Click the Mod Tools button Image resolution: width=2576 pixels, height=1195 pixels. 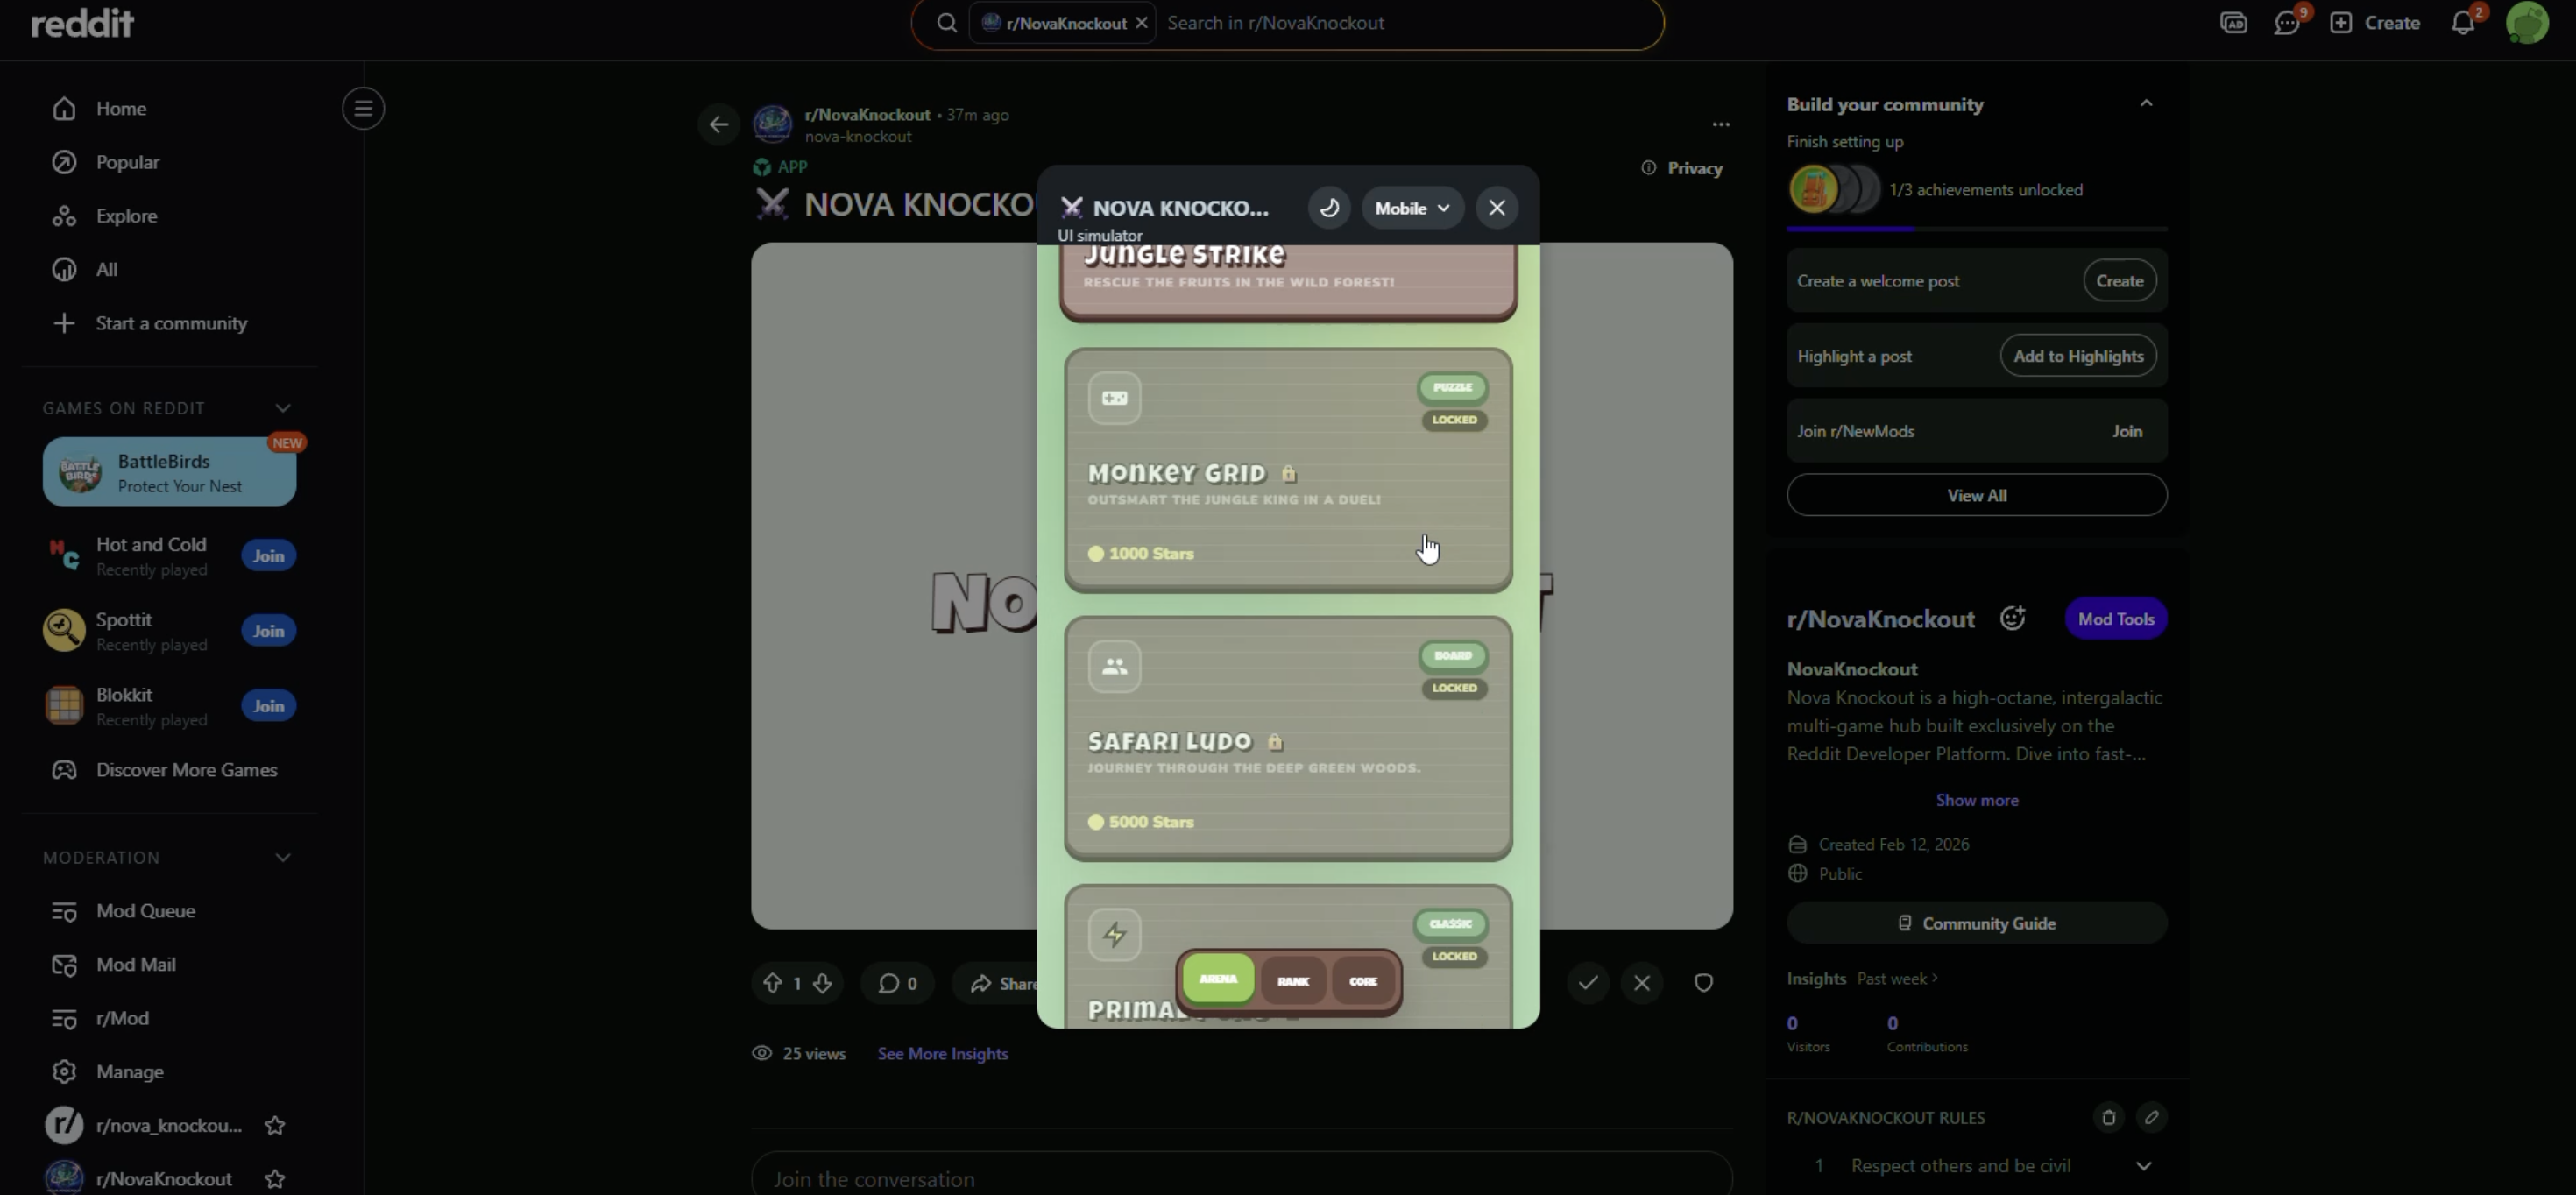(x=2115, y=619)
